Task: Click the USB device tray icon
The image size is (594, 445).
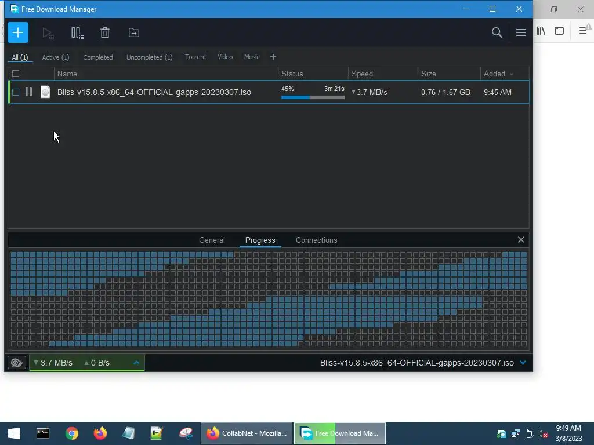Action: click(x=530, y=433)
